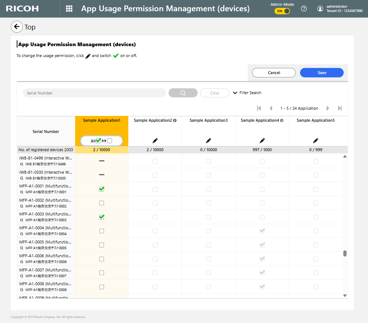This screenshot has width=368, height=323.
Task: Click the back arrow next to Top
Action: (17, 27)
